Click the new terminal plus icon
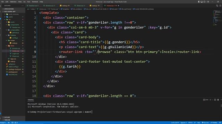The height and width of the screenshot is (124, 222). click(x=210, y=100)
